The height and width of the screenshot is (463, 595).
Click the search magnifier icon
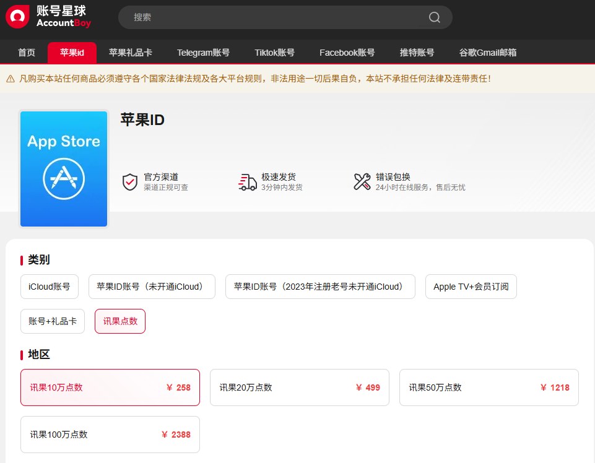click(x=435, y=17)
